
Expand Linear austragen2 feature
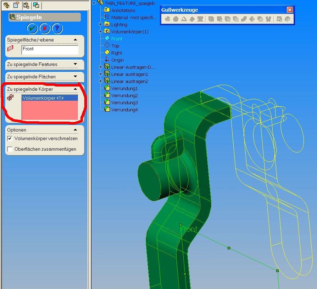(x=100, y=81)
